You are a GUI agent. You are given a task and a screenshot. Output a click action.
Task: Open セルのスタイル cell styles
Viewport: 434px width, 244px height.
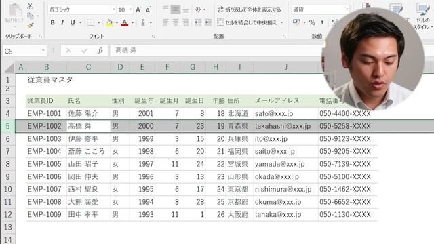[x=423, y=16]
